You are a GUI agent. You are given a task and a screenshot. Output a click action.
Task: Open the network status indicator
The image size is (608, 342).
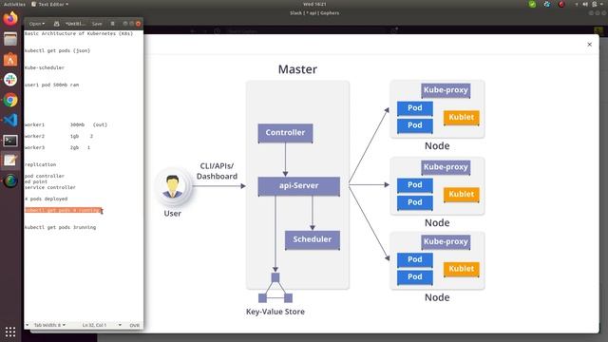[577, 4]
